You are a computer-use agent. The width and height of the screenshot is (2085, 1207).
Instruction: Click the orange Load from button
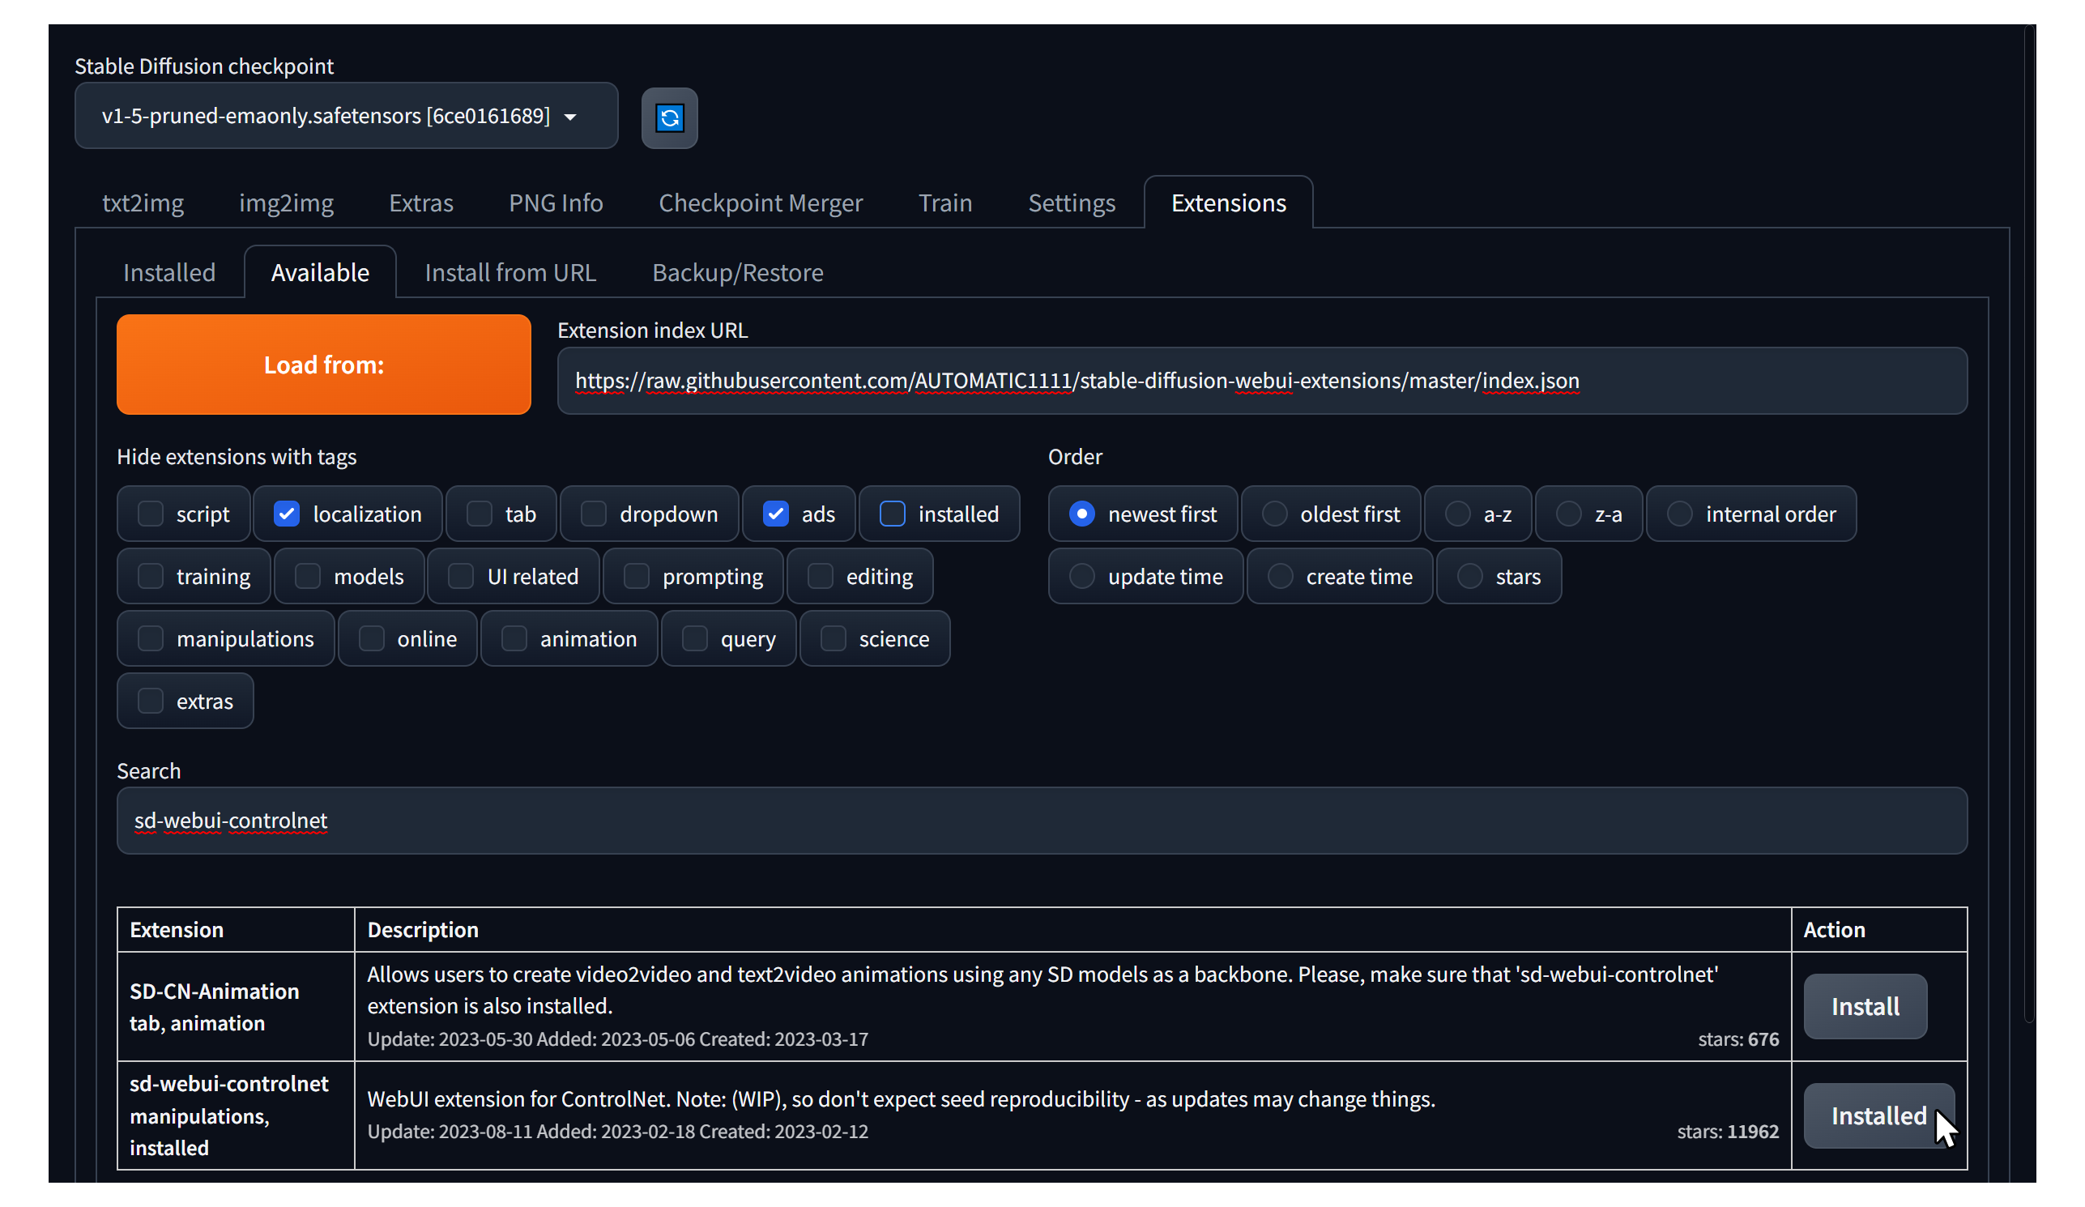323,364
